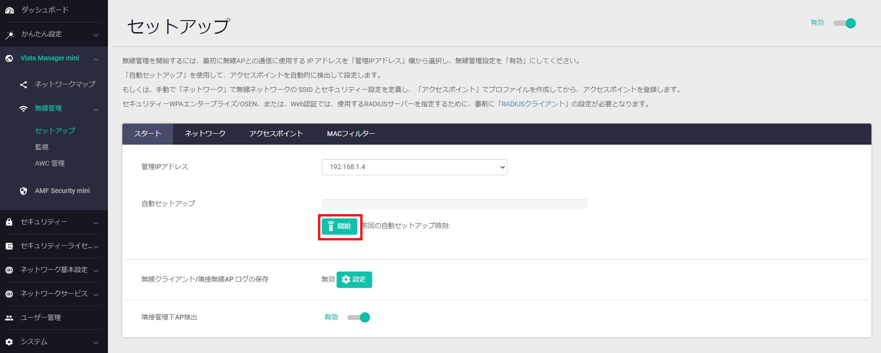Click the 設定 button for log saving

point(354,280)
